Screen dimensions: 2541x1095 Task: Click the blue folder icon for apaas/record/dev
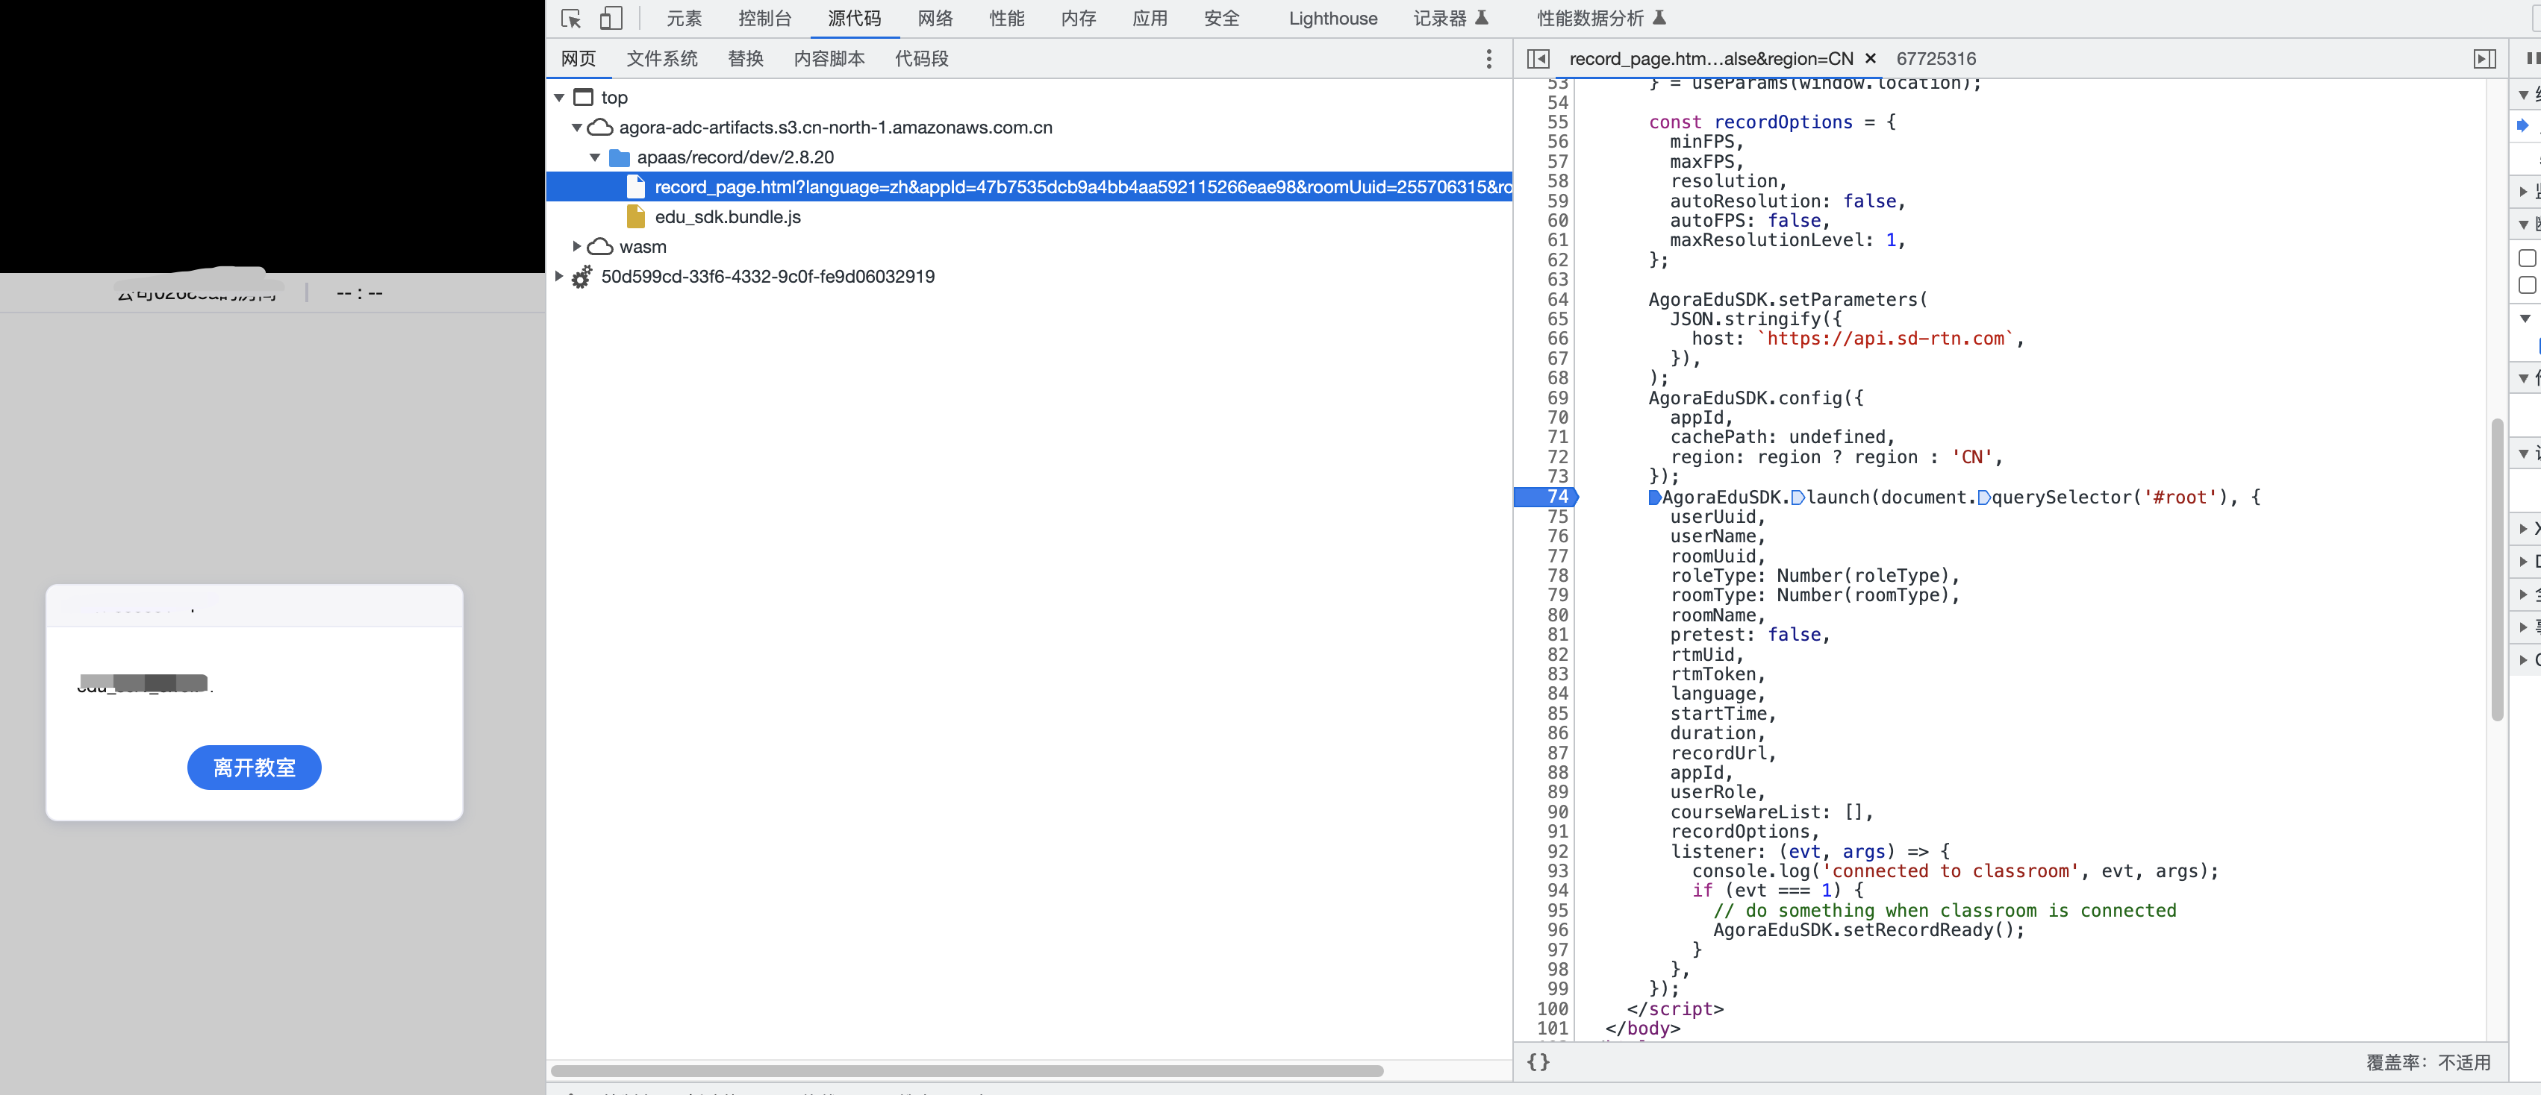[620, 157]
